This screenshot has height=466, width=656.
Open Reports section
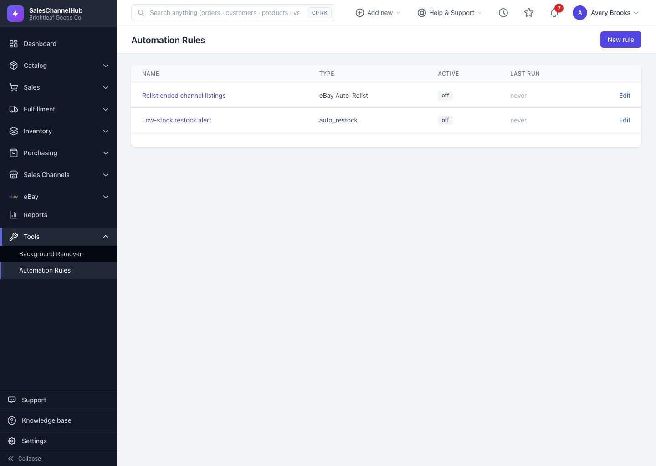coord(58,215)
